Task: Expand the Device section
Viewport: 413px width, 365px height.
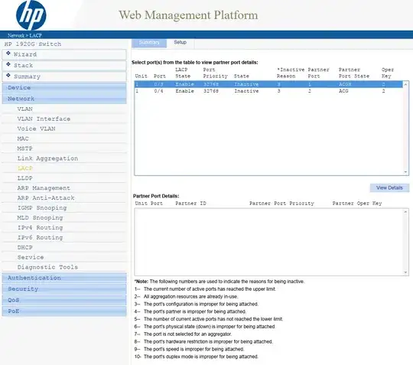Action: pyautogui.click(x=64, y=87)
